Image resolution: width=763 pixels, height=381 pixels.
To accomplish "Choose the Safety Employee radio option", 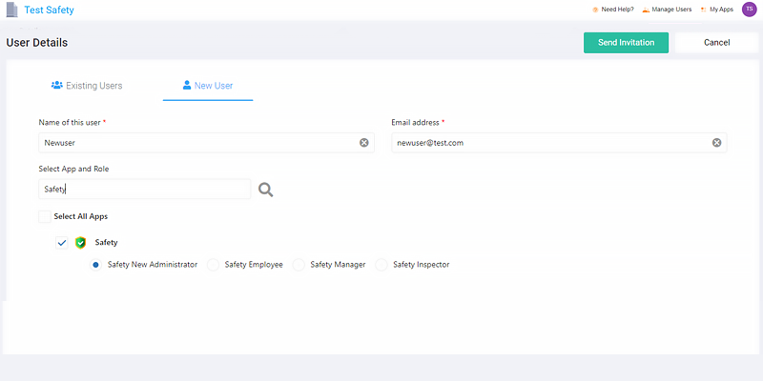I will click(213, 265).
